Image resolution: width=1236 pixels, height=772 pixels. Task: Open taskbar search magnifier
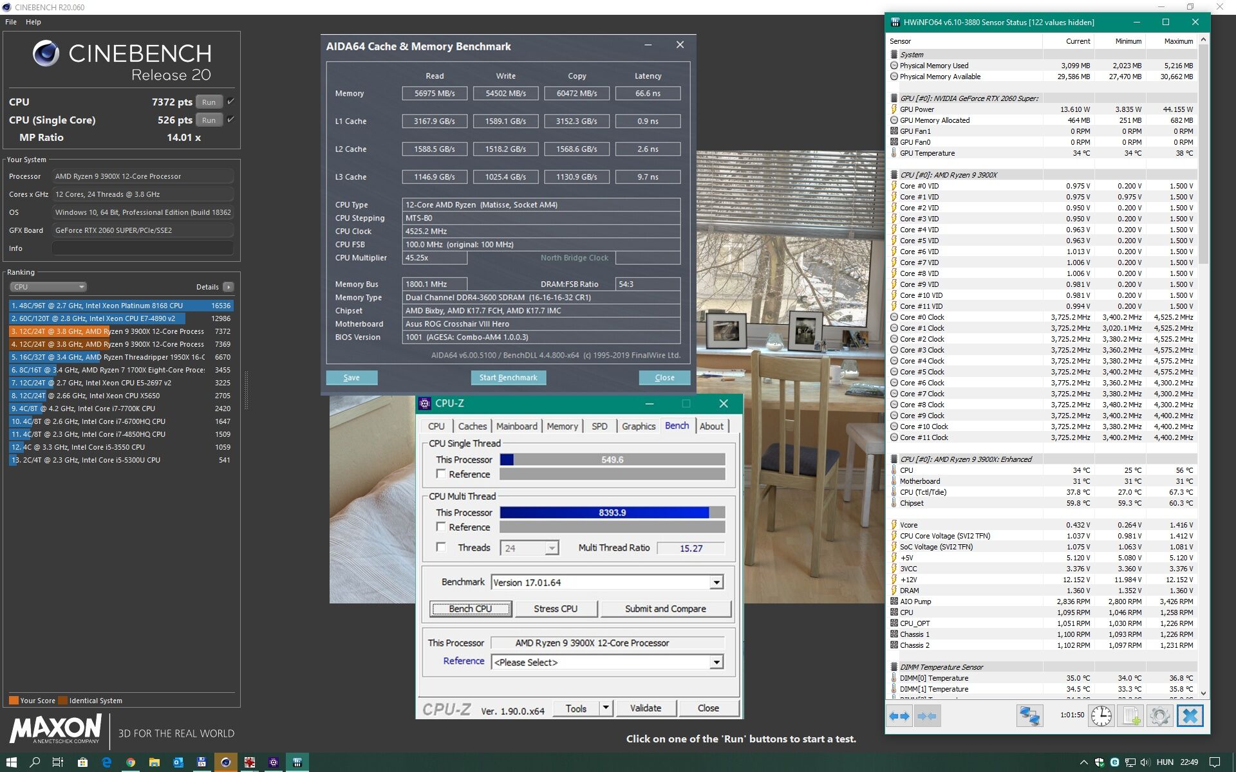pos(35,762)
